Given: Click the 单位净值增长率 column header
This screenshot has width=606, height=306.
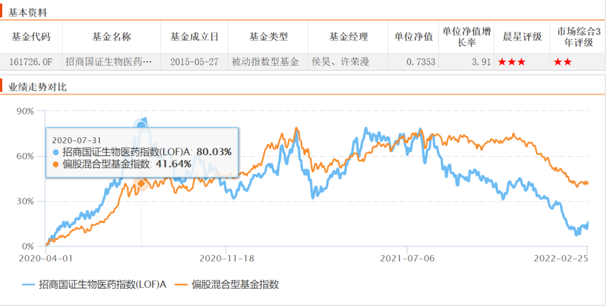Looking at the screenshot, I should [466, 37].
